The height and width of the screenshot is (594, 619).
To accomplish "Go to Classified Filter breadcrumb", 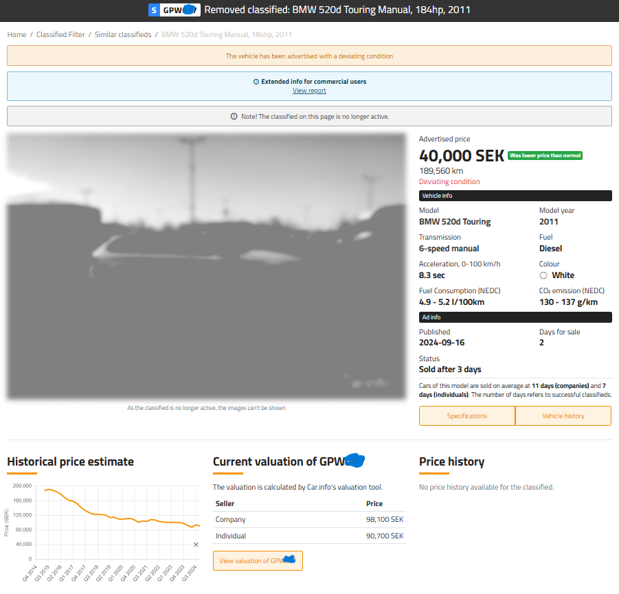I will click(x=60, y=34).
